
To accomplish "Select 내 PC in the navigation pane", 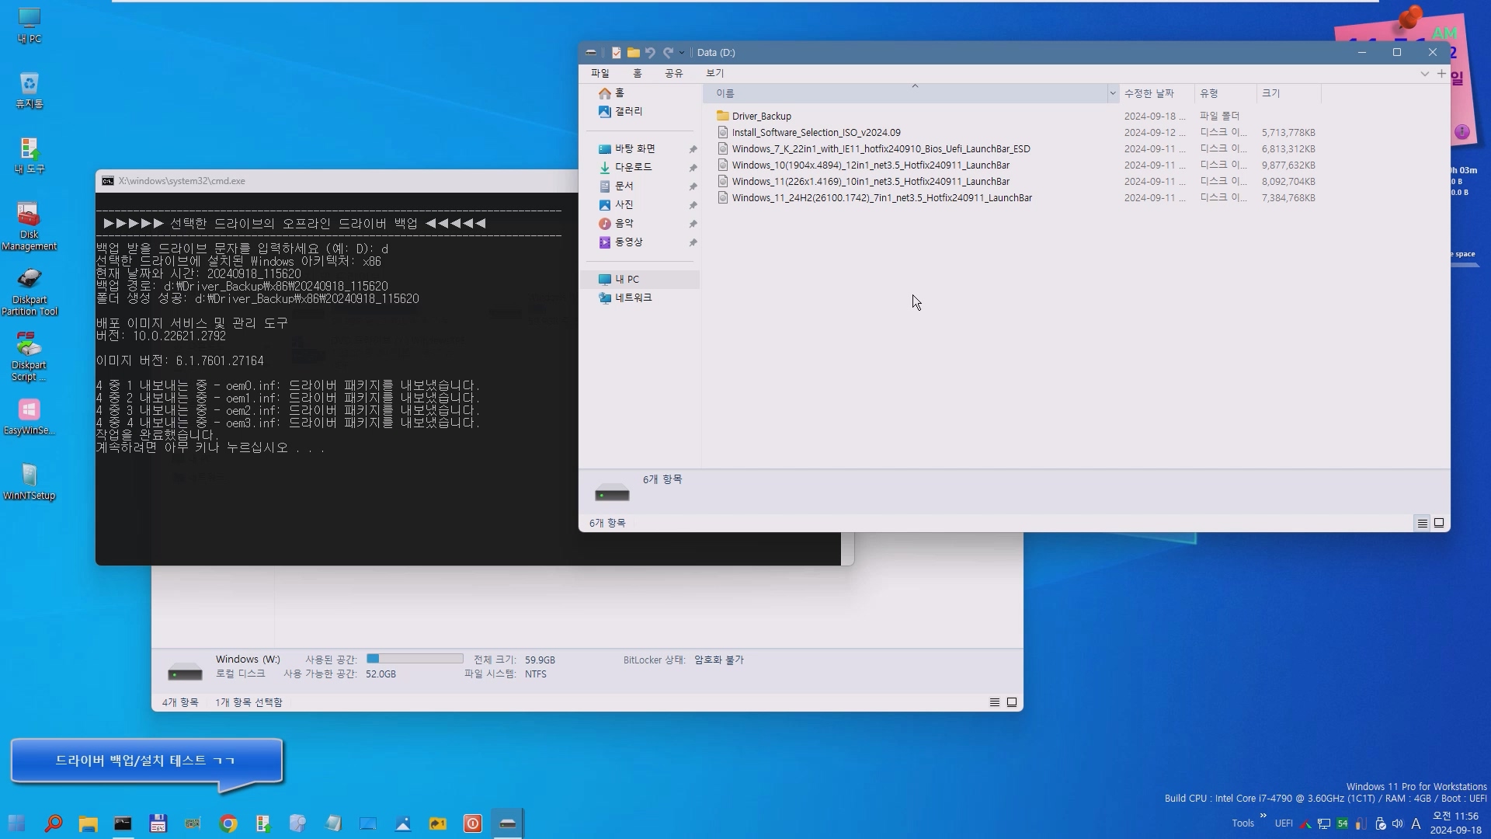I will coord(627,279).
